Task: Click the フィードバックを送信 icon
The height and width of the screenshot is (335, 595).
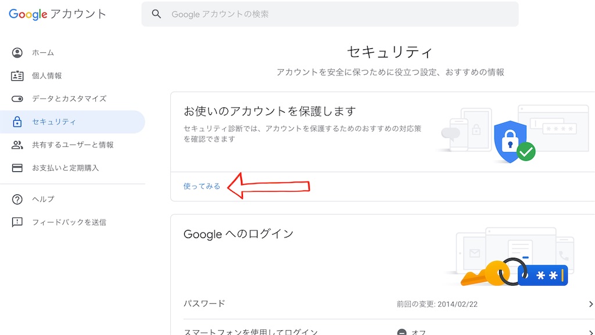Action: coord(17,222)
